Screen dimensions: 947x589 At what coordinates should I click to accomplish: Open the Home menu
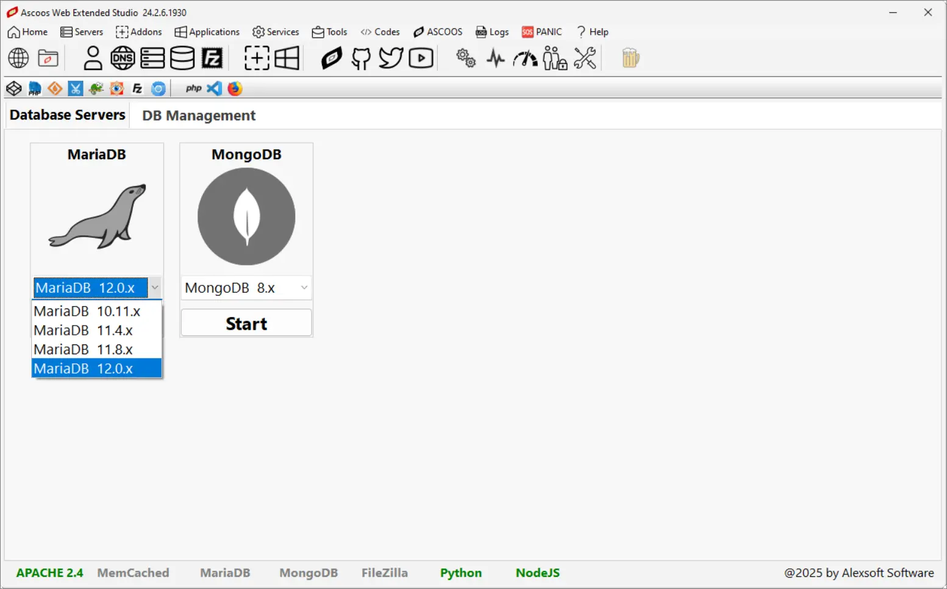[27, 32]
